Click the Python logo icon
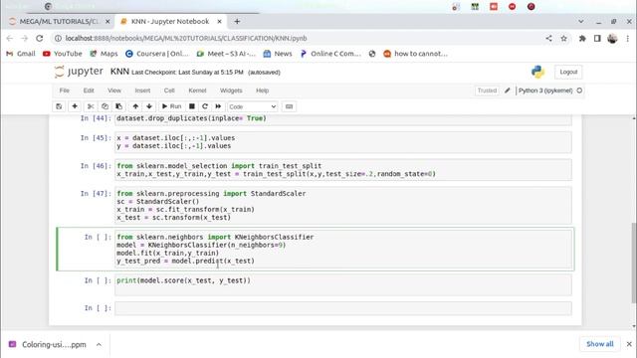Viewport: 637px width, 358px height. tap(537, 72)
